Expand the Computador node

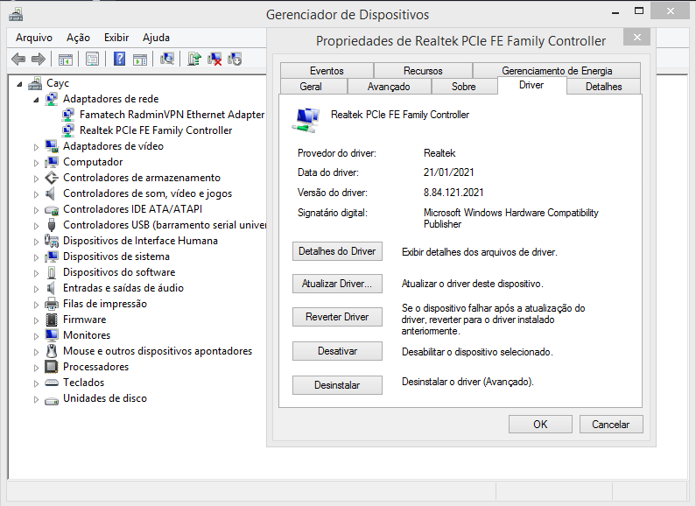pyautogui.click(x=36, y=163)
